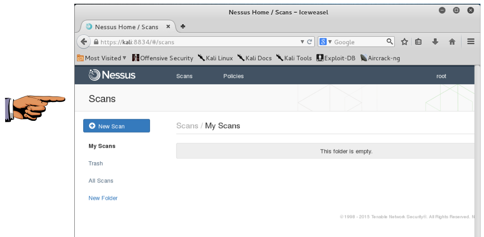Open the Kali Docs bookmark

(254, 58)
